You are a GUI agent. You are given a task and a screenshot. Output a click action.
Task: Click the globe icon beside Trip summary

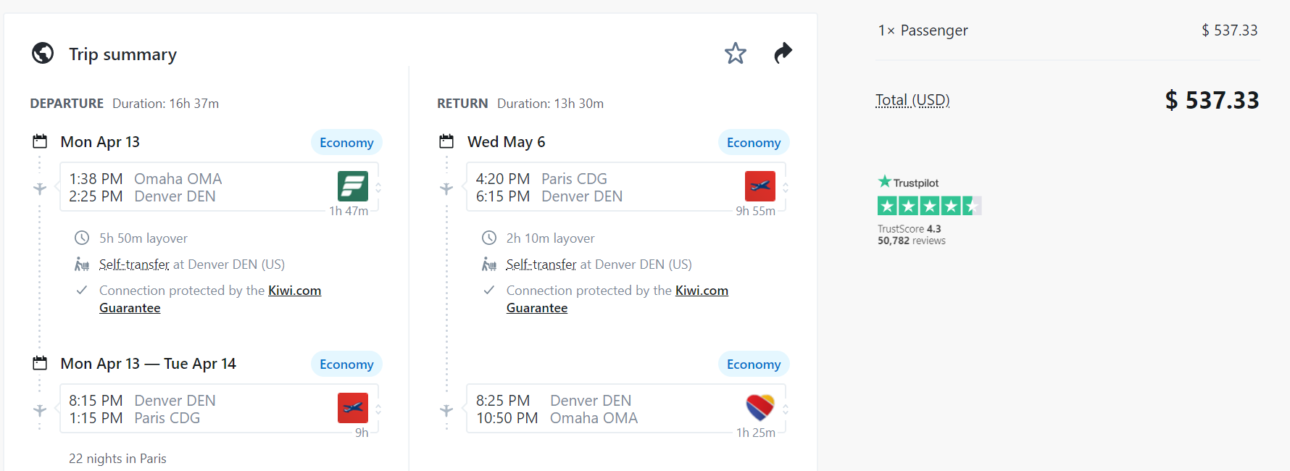pos(43,53)
